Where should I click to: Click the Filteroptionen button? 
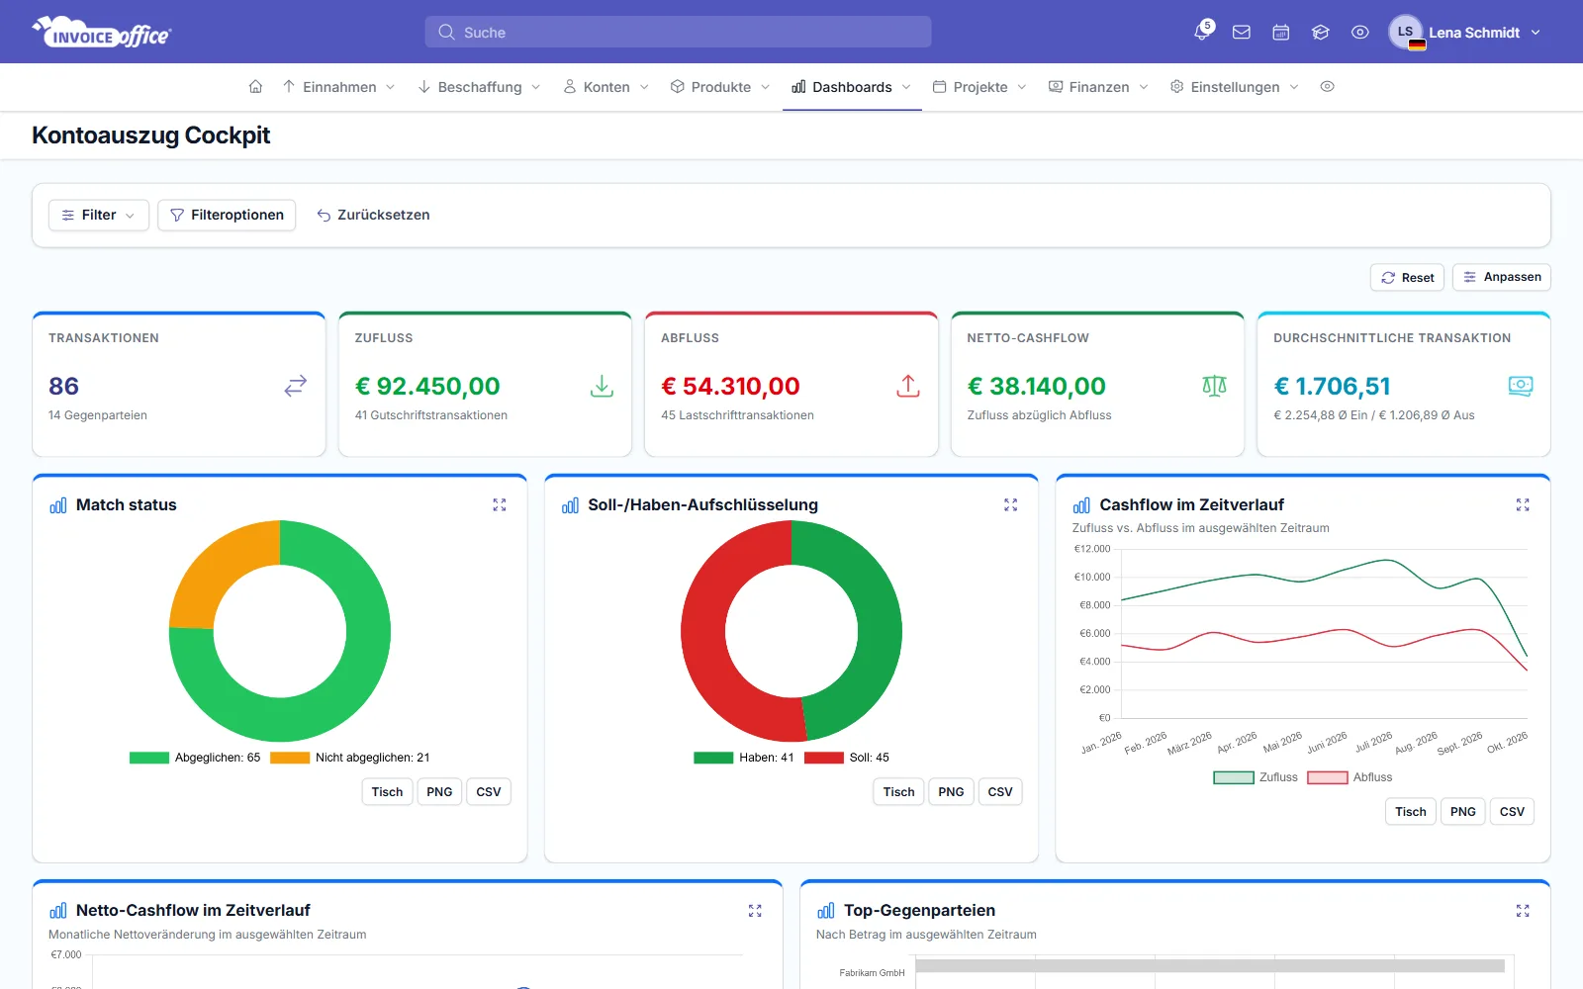(227, 215)
